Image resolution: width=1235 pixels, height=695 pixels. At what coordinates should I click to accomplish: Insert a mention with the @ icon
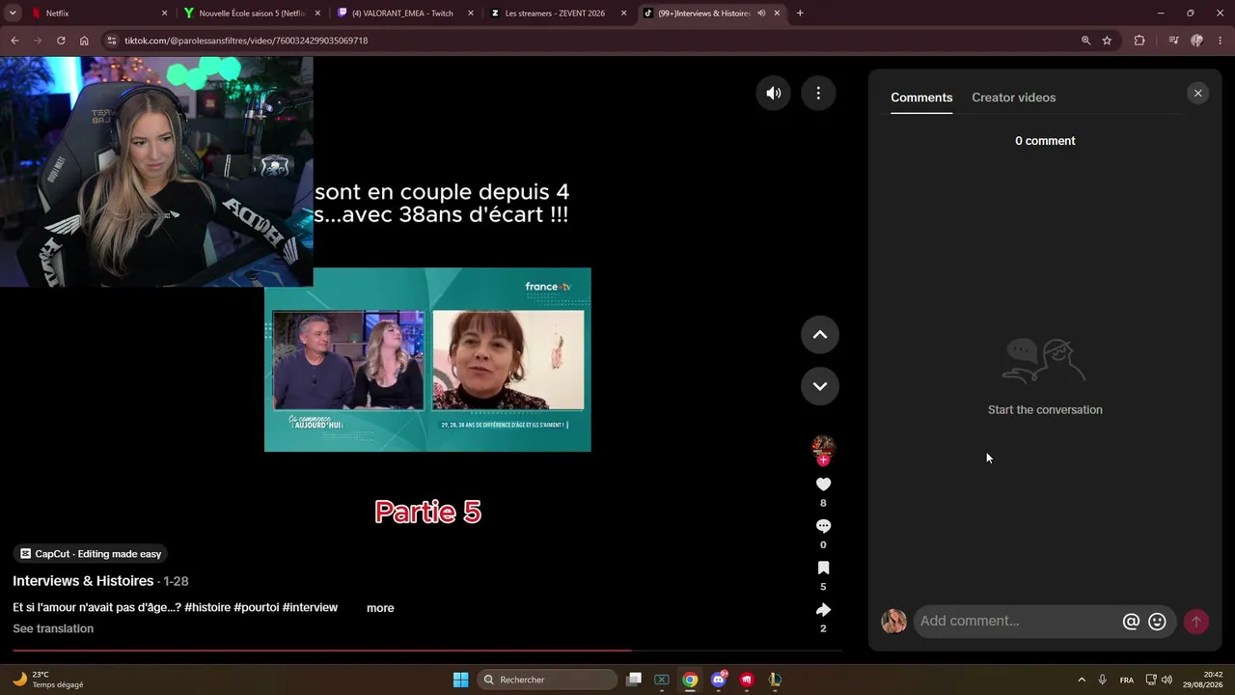[1131, 622]
